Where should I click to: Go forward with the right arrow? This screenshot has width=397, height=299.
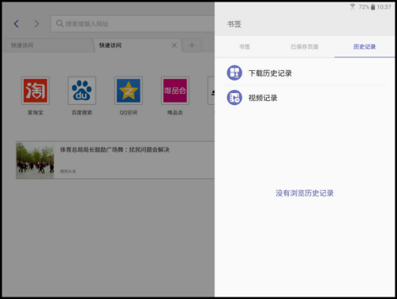[37, 24]
